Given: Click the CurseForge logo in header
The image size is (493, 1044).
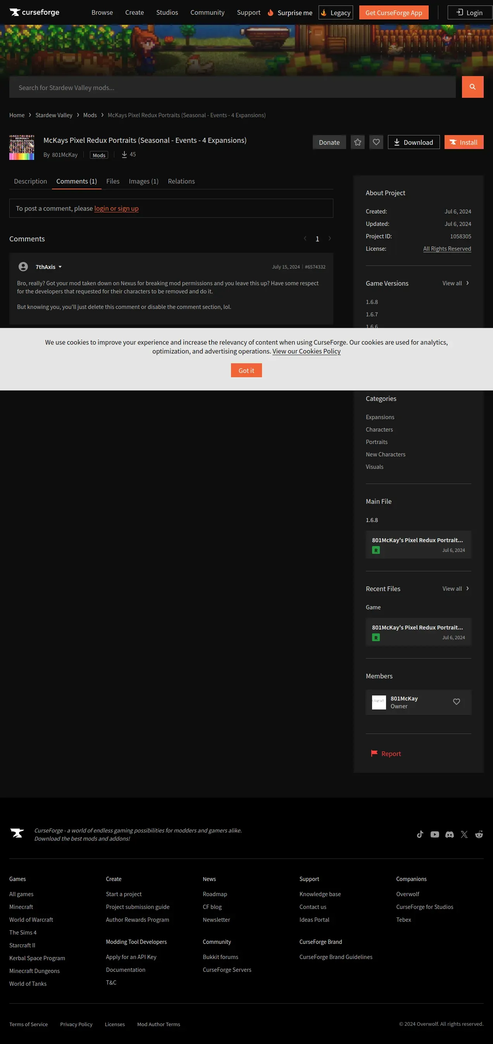Looking at the screenshot, I should (x=34, y=12).
